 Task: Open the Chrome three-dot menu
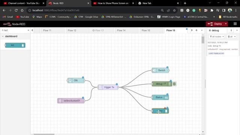click(x=236, y=10)
